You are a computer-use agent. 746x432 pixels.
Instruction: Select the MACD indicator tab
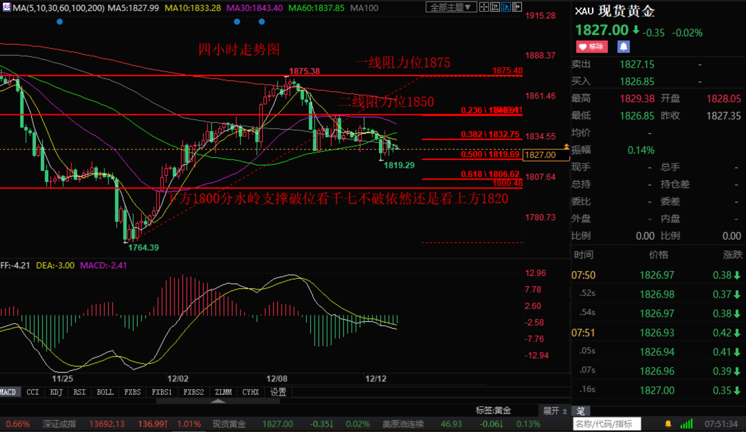[x=8, y=392]
